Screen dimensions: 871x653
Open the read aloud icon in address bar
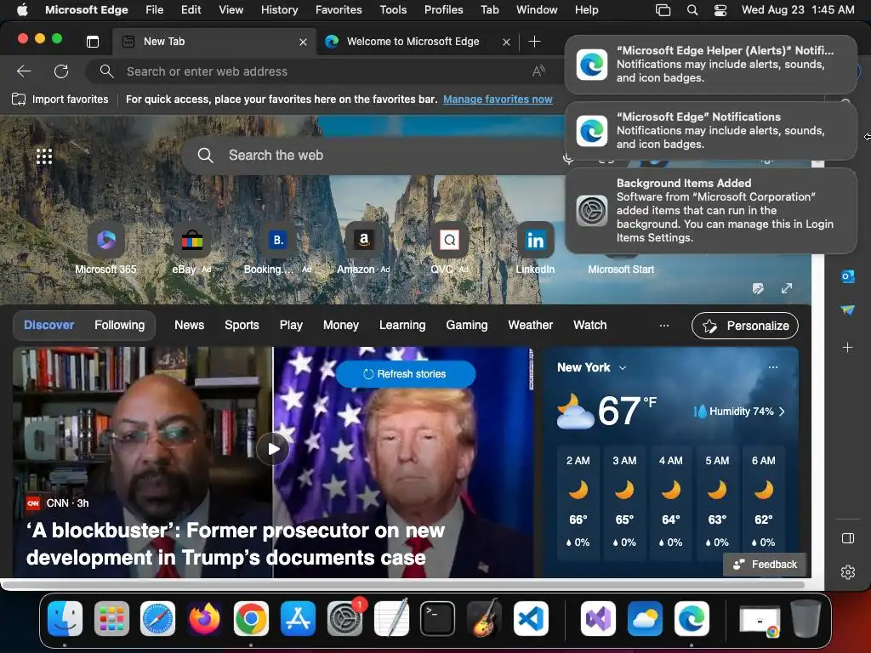point(538,71)
